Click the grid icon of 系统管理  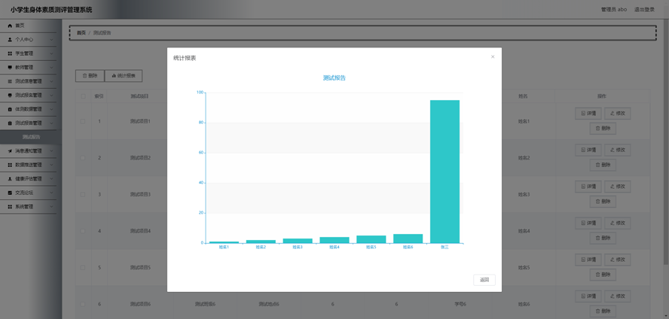pos(10,207)
